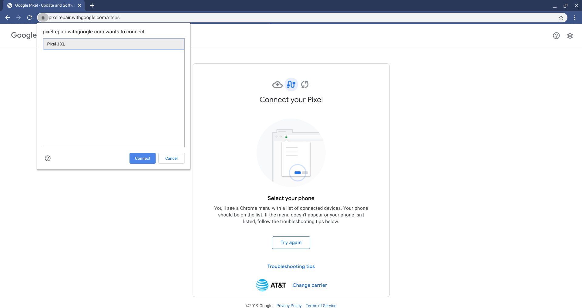Reload the current page
The image size is (582, 308).
(x=29, y=18)
